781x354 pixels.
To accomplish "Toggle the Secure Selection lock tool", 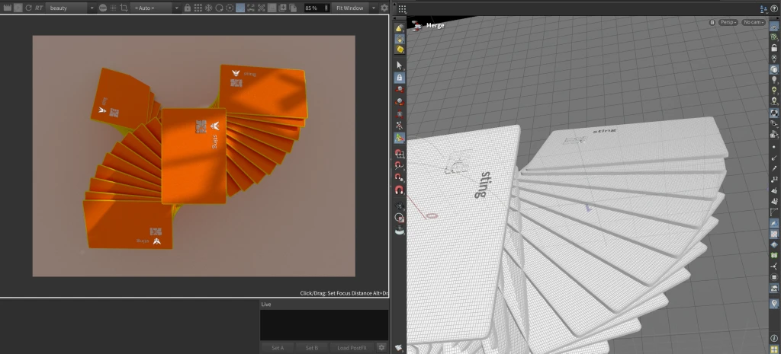I will tap(399, 78).
